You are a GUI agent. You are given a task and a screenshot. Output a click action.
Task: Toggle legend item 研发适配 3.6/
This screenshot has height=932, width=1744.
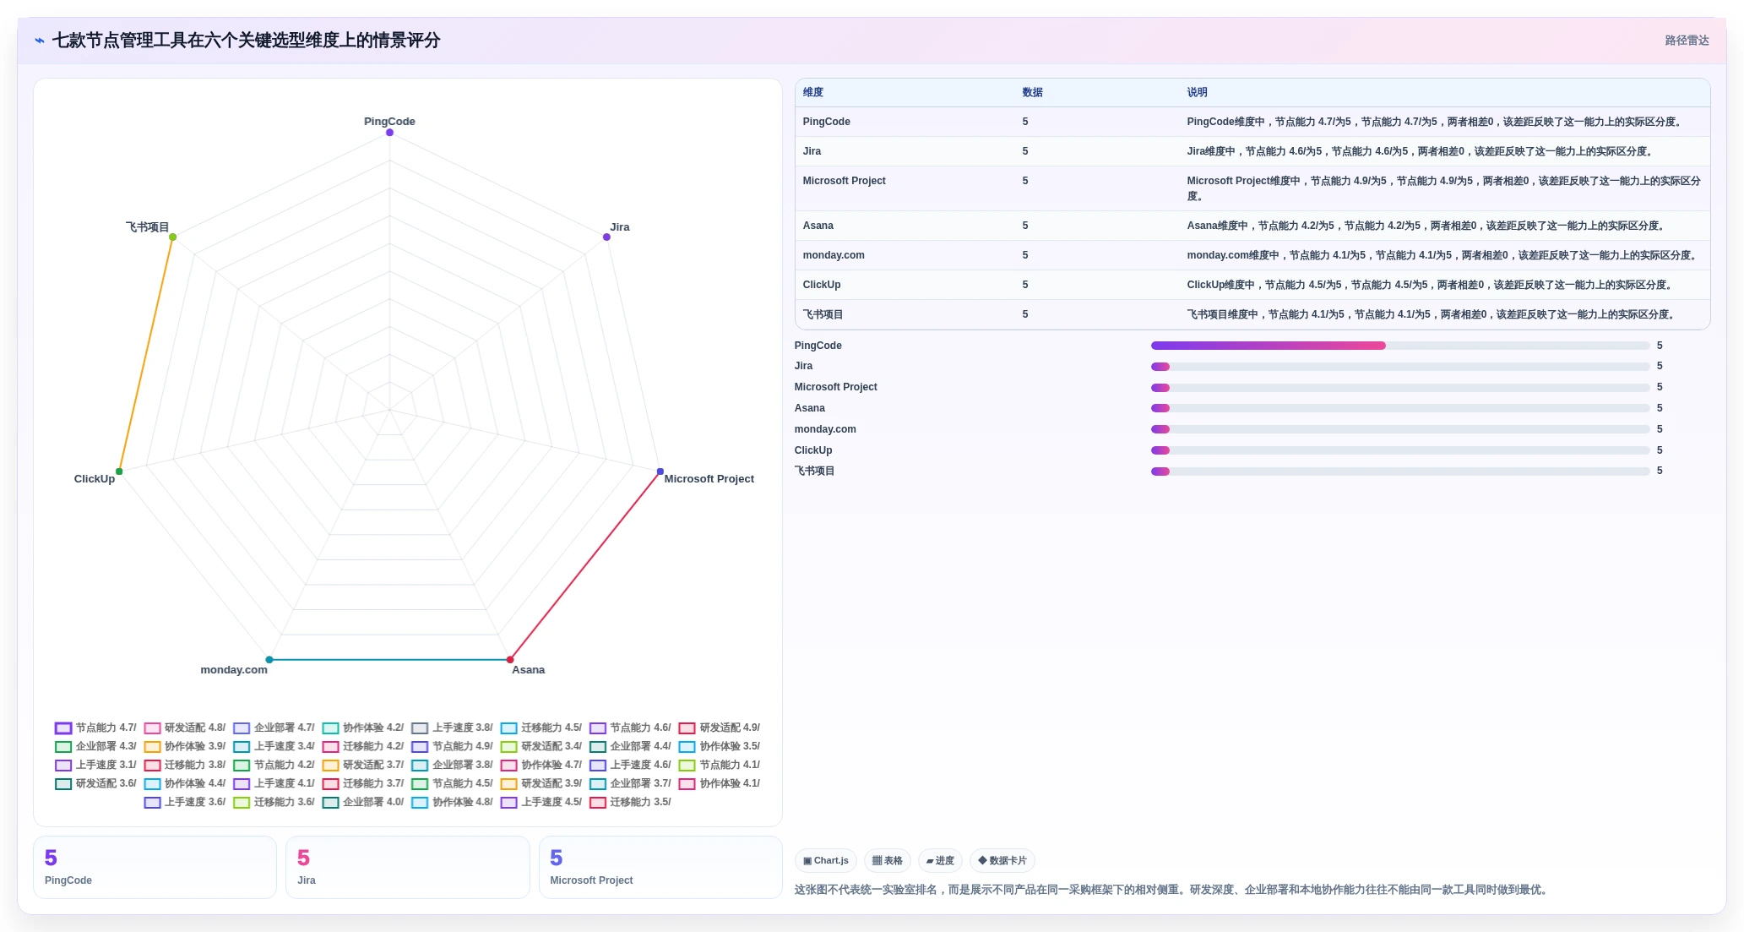click(x=95, y=784)
